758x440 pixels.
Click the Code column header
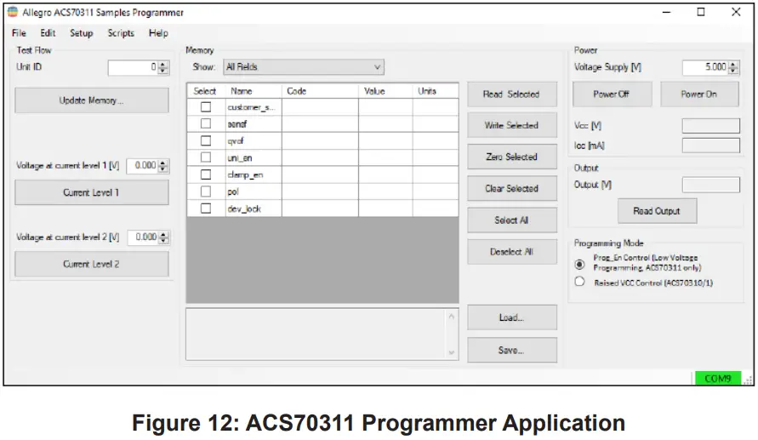320,91
